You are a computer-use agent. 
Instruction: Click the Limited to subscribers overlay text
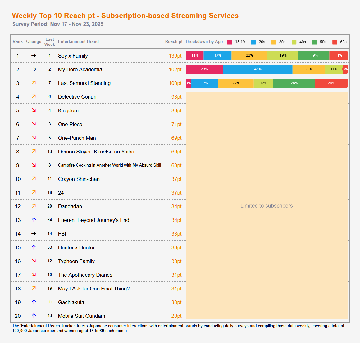(x=267, y=206)
